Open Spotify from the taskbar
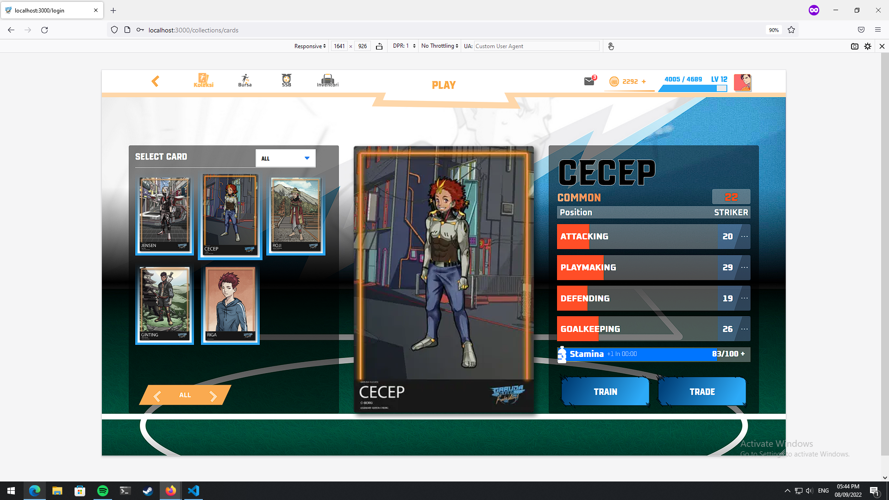The height and width of the screenshot is (500, 889). [x=103, y=491]
